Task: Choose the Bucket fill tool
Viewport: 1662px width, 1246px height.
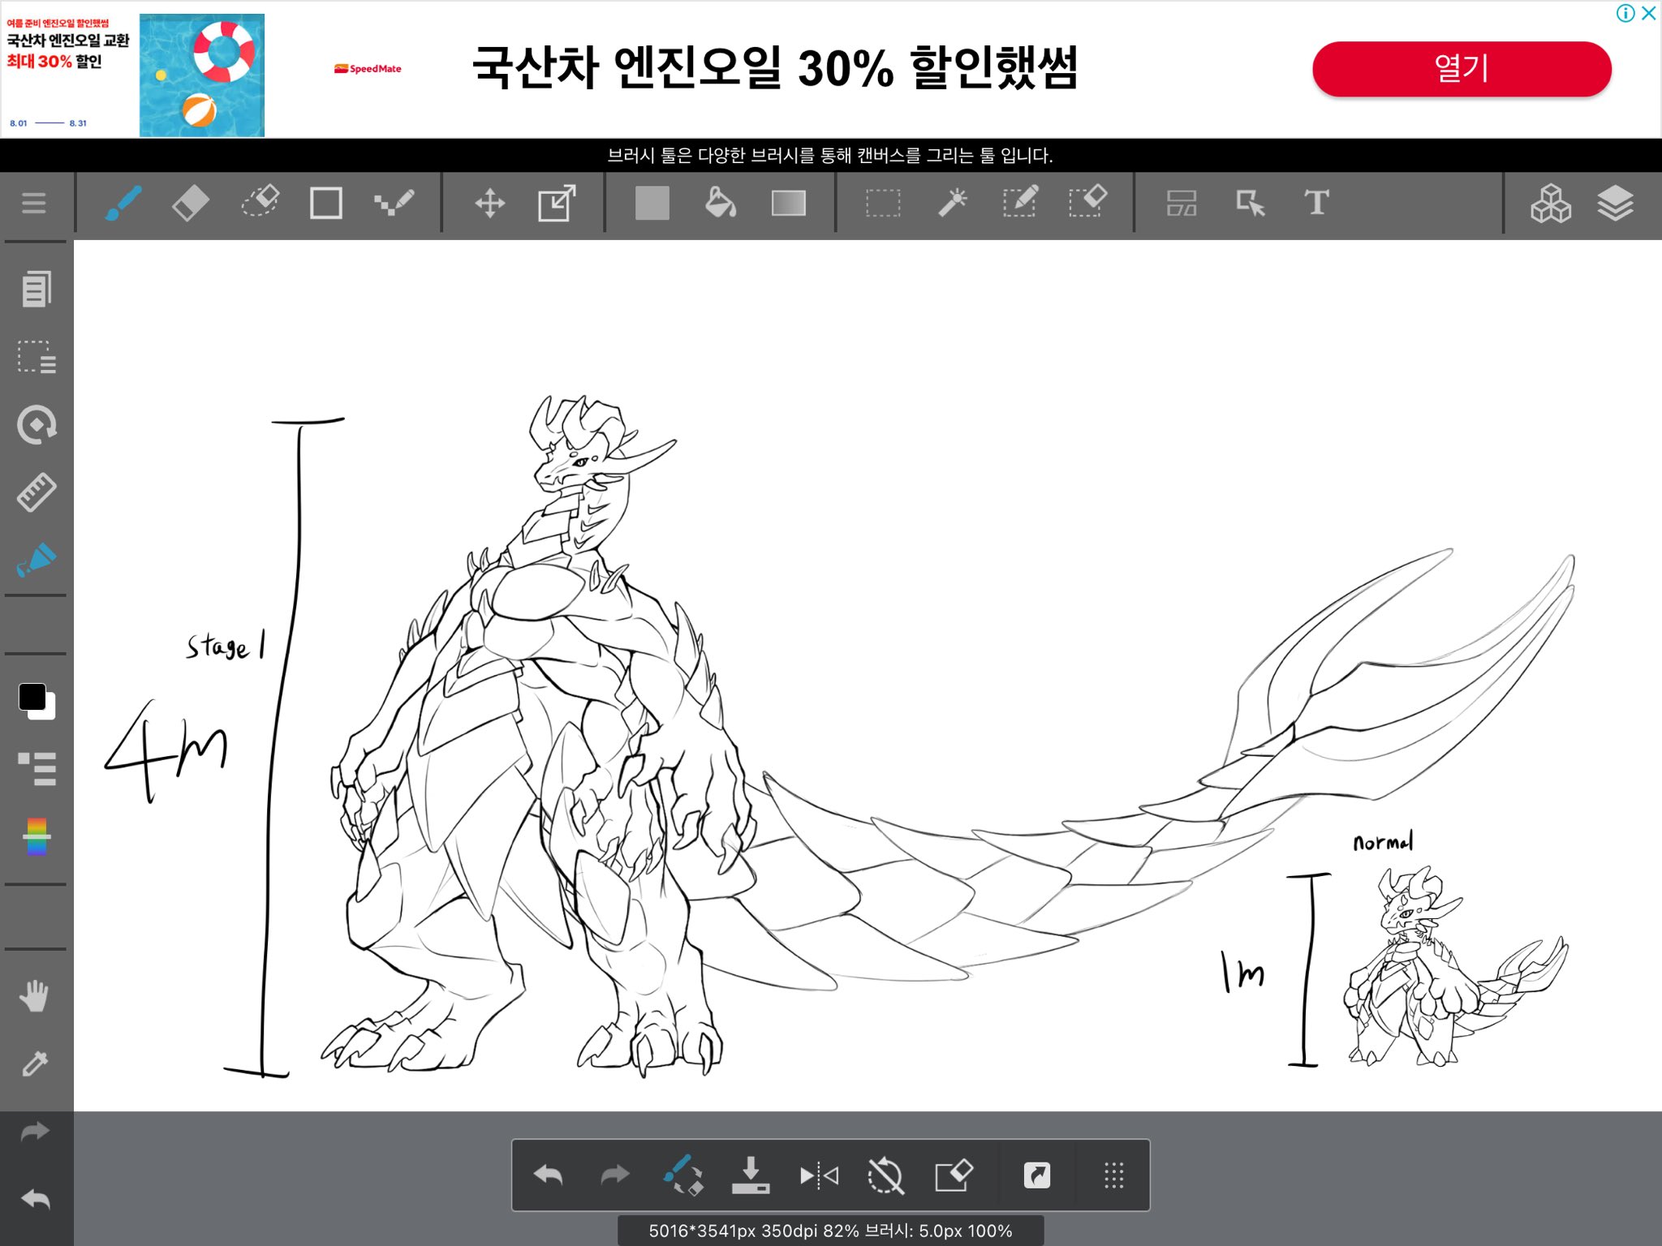Action: tap(720, 203)
